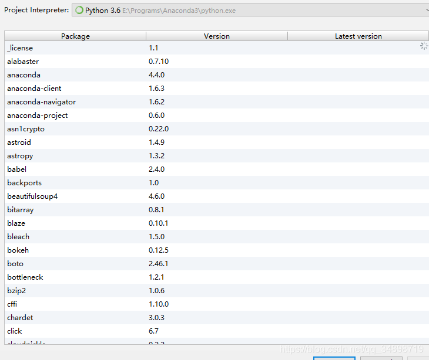
Task: Click the loading spinner icon beside the table
Action: point(424,46)
